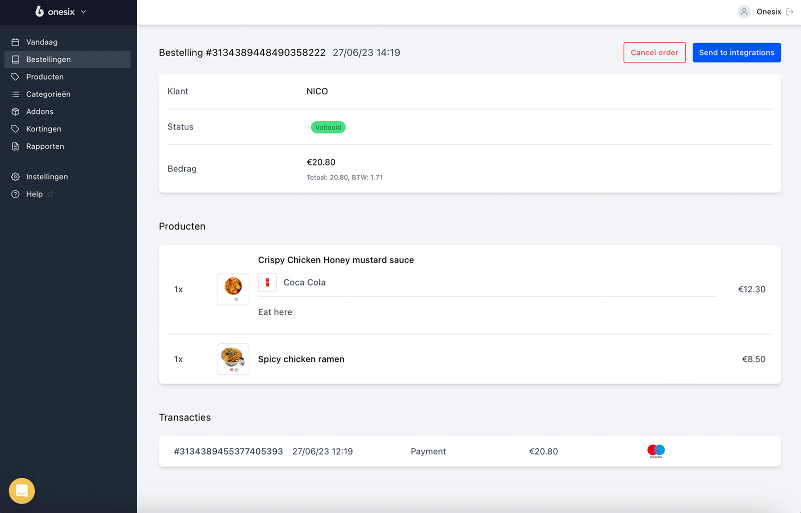This screenshot has height=513, width=801.
Task: Select Rapporten from the sidebar menu
Action: point(45,146)
